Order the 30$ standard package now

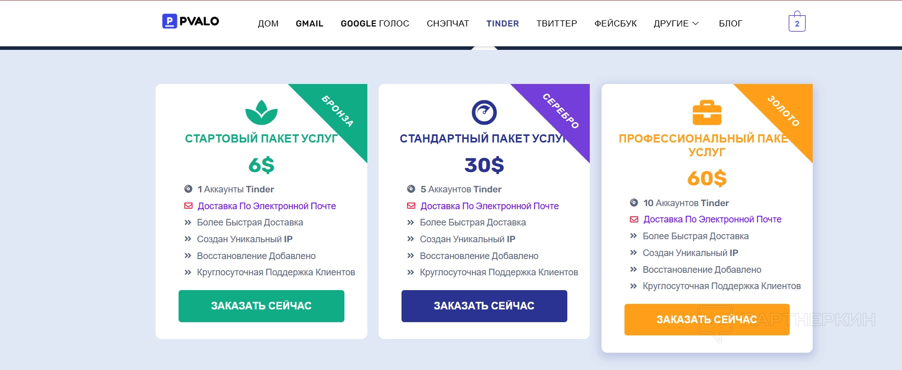point(484,306)
